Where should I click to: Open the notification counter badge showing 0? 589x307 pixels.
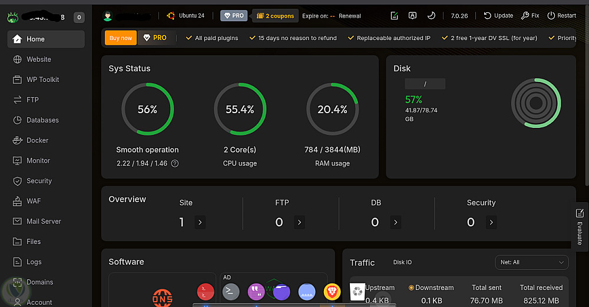pyautogui.click(x=79, y=17)
